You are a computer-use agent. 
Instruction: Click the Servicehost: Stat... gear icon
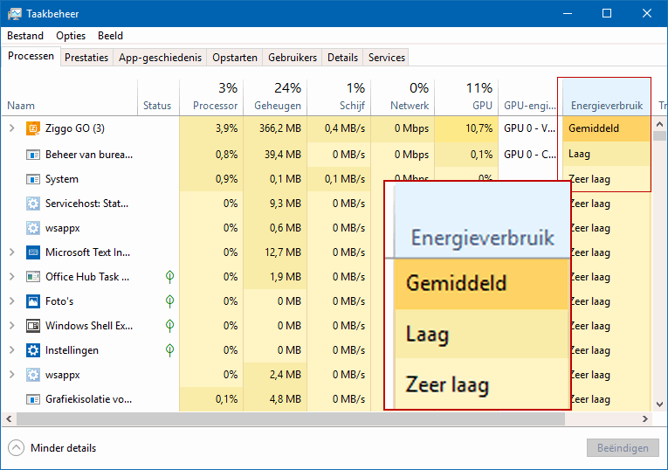click(33, 204)
